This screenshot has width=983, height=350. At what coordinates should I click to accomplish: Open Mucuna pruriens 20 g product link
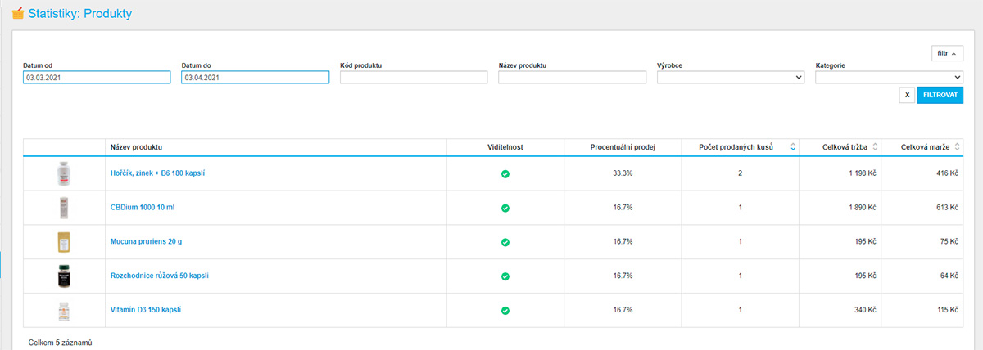pyautogui.click(x=147, y=242)
